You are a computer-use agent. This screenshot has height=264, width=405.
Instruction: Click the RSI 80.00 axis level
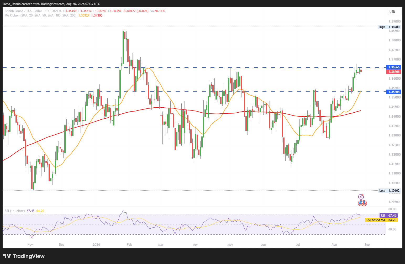point(392,209)
